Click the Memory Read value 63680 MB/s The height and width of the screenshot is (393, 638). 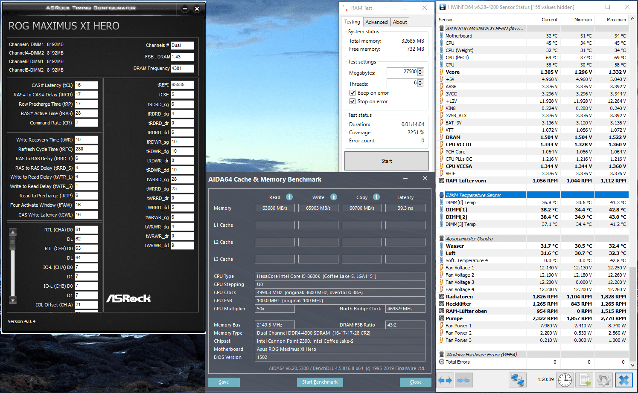[275, 208]
